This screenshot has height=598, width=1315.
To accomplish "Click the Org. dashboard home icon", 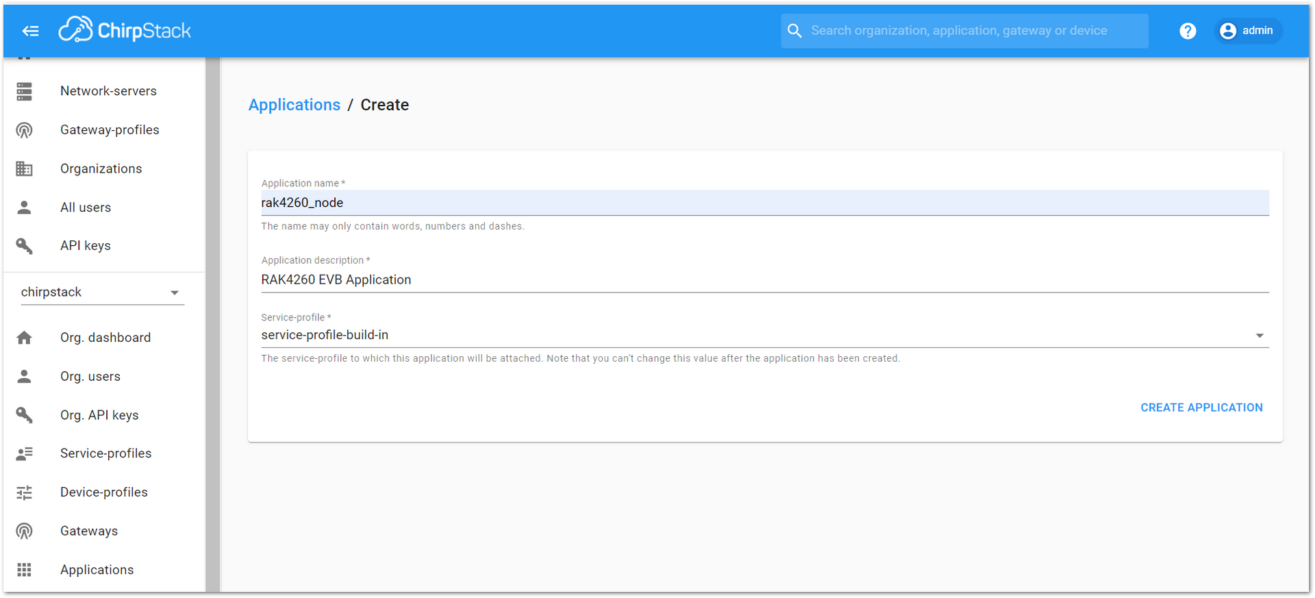I will point(25,337).
